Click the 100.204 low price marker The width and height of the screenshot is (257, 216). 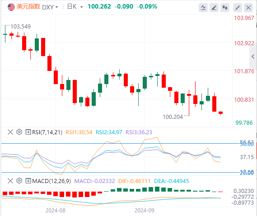(173, 117)
